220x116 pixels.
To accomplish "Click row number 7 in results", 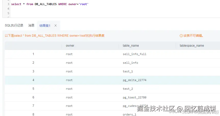I will [33, 106].
